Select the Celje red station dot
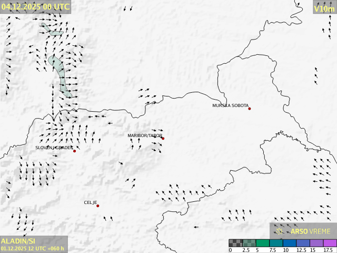Screen dimensions: 337x253 97,206
